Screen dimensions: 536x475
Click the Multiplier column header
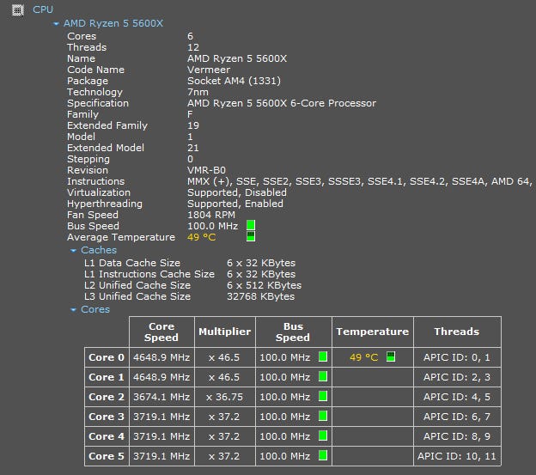[224, 332]
